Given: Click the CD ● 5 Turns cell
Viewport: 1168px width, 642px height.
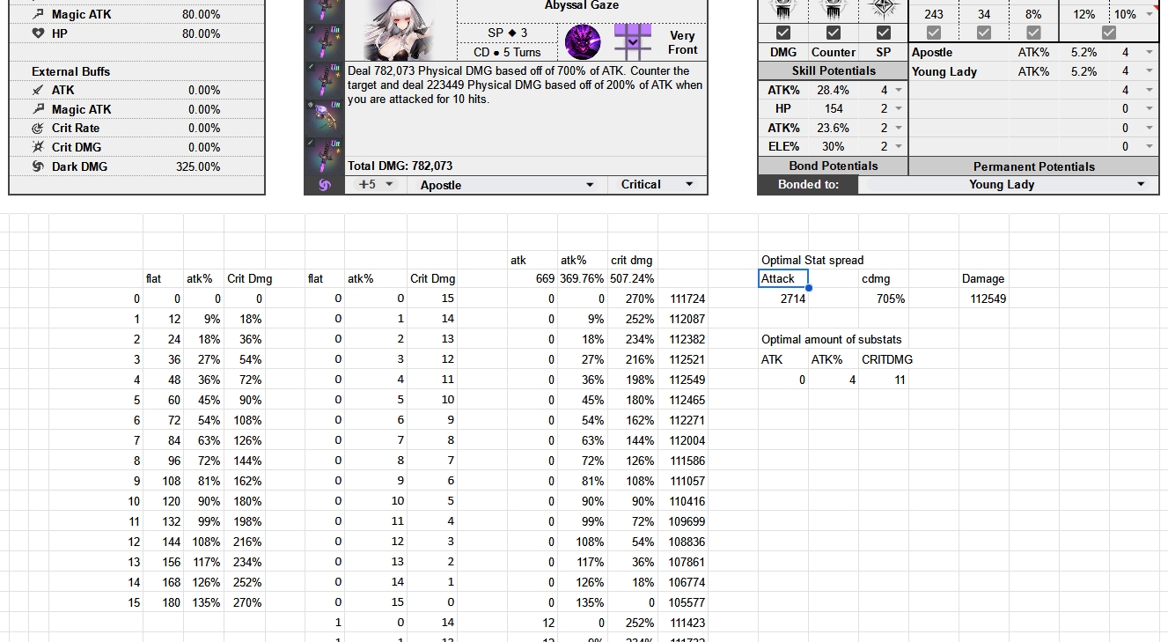Looking at the screenshot, I should 508,52.
